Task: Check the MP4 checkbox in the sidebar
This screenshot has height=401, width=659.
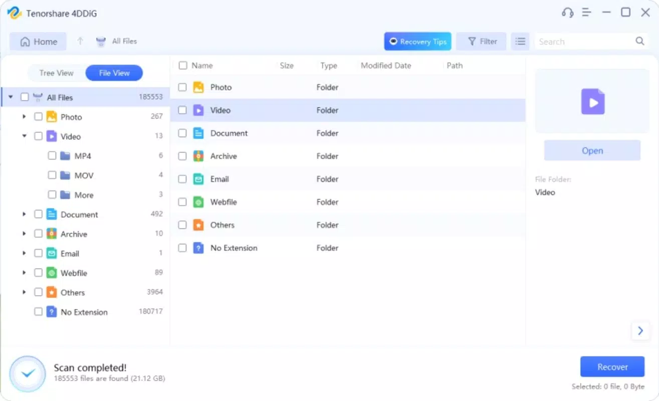Action: pos(52,155)
